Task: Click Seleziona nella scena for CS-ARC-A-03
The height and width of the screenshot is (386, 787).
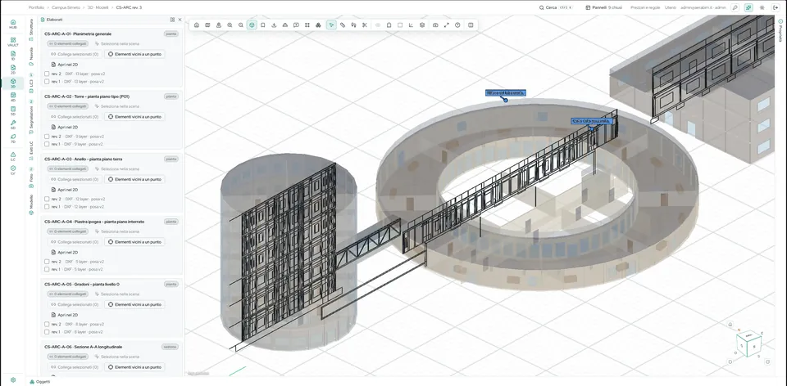Action: coord(117,168)
